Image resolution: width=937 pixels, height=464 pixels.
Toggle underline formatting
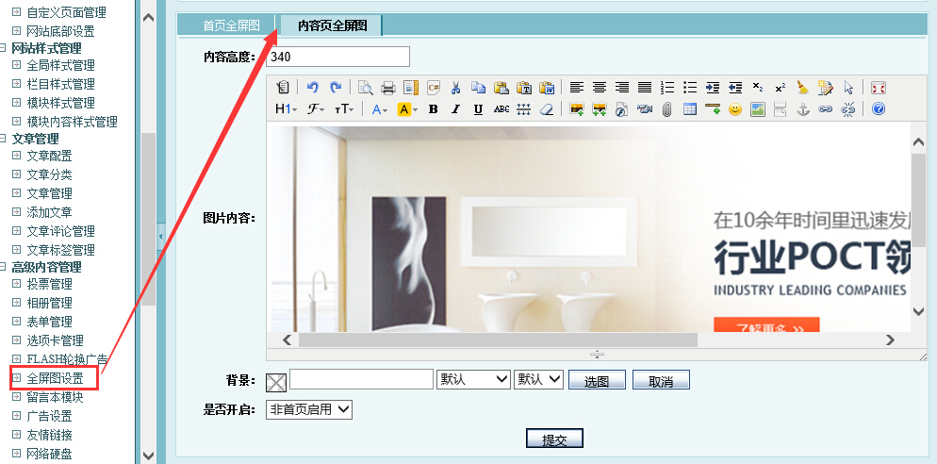click(x=478, y=109)
